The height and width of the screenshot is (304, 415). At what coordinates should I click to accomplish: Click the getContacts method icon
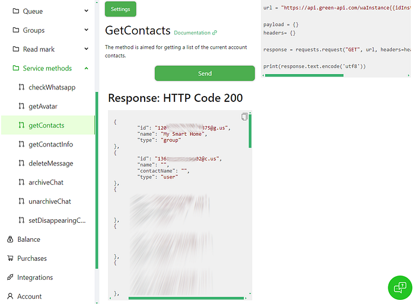click(21, 125)
